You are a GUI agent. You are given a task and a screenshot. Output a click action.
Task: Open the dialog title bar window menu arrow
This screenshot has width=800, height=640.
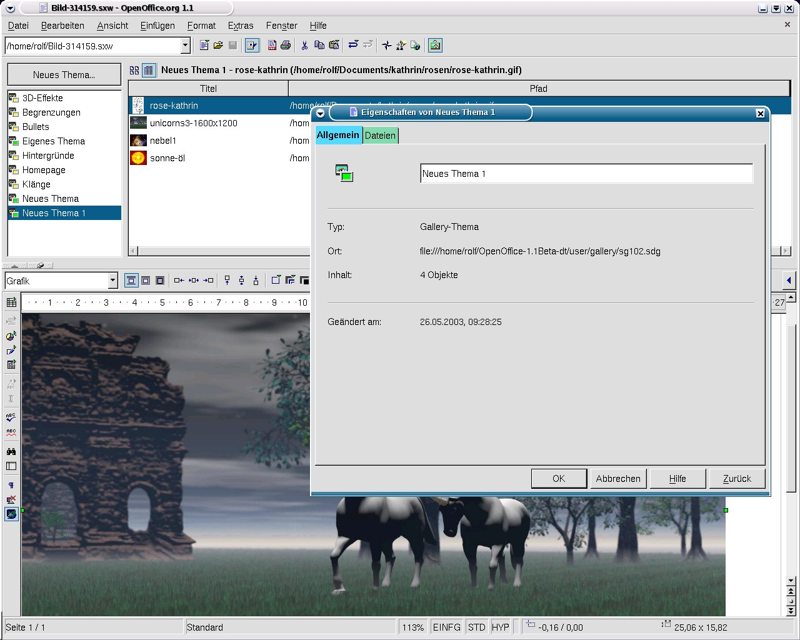pos(320,113)
